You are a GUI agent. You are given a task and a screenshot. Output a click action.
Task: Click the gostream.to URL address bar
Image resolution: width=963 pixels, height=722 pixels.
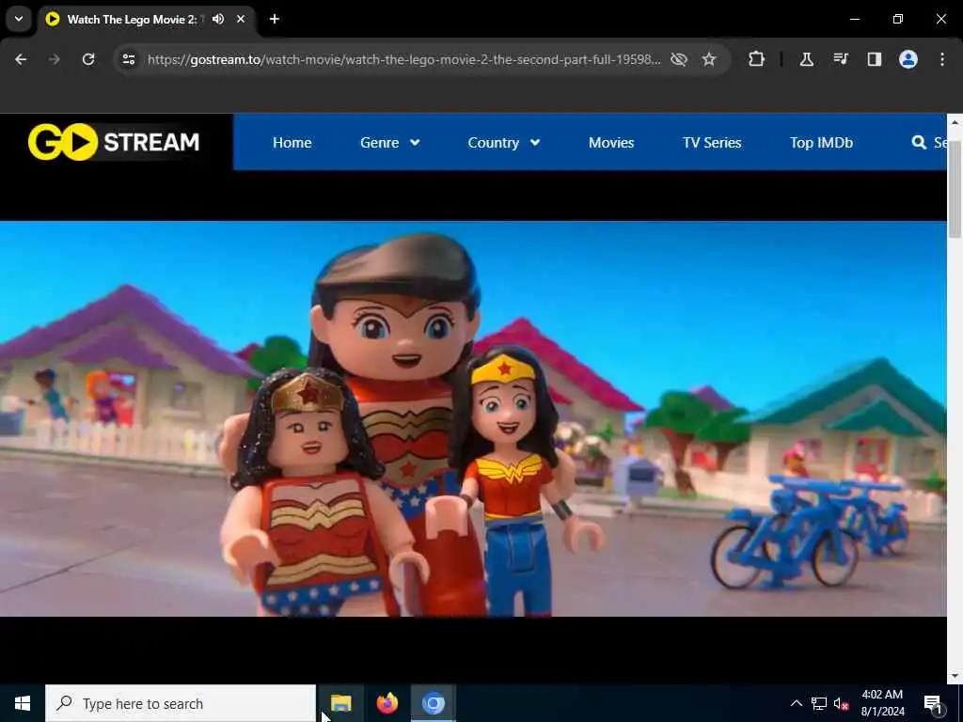click(x=403, y=59)
